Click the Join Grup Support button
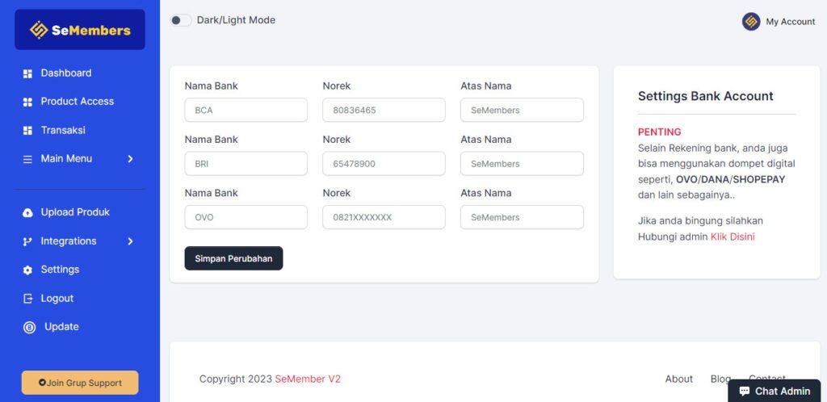 [x=80, y=383]
